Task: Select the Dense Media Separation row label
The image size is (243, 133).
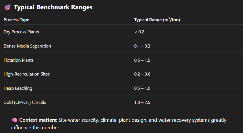Action: pyautogui.click(x=27, y=46)
